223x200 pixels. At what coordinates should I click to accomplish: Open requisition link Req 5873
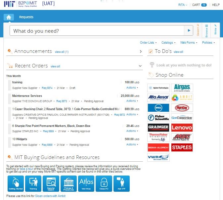62,101
